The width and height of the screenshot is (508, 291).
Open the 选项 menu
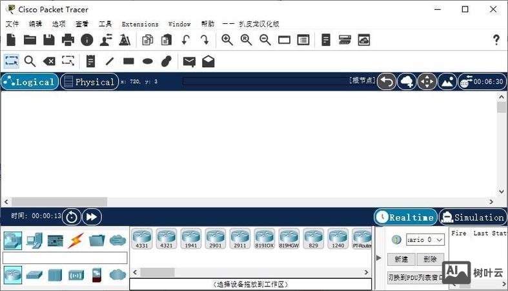59,24
